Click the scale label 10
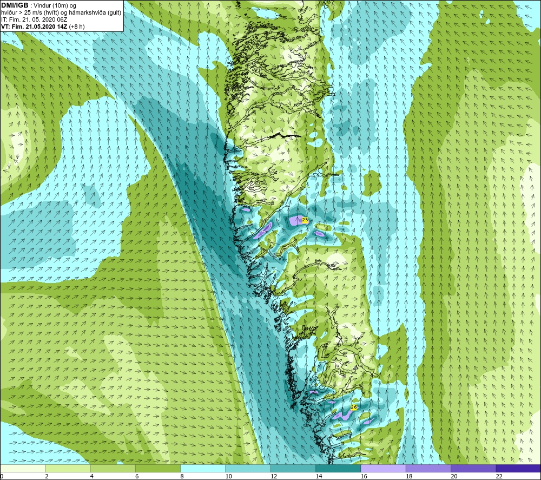This screenshot has height=480, width=541. click(229, 476)
